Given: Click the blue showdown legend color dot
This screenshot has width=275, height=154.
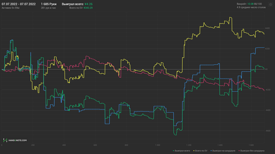Looking at the screenshot, I should [211, 151].
